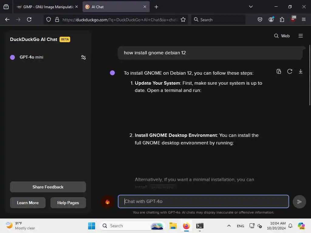The image size is (311, 233).
Task: Open Firefox account icon
Action: click(271, 19)
